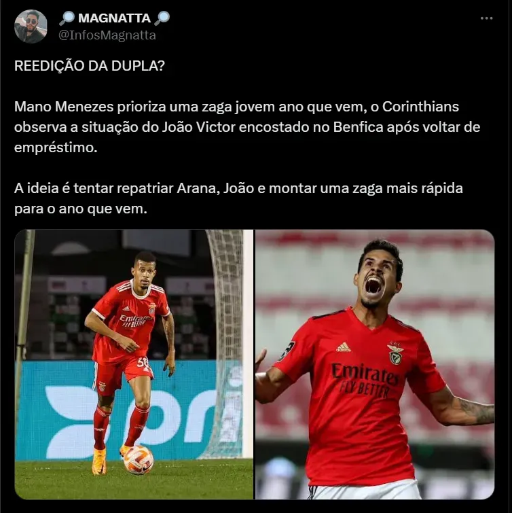Click the number 58 on red shorts
This screenshot has height=513, width=512.
click(142, 363)
